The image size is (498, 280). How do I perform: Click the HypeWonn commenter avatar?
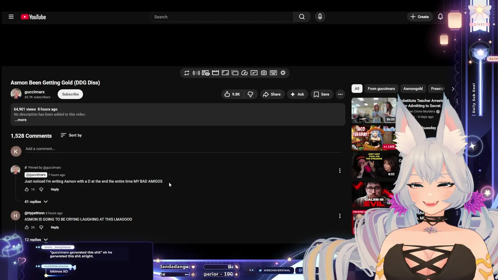click(x=16, y=216)
